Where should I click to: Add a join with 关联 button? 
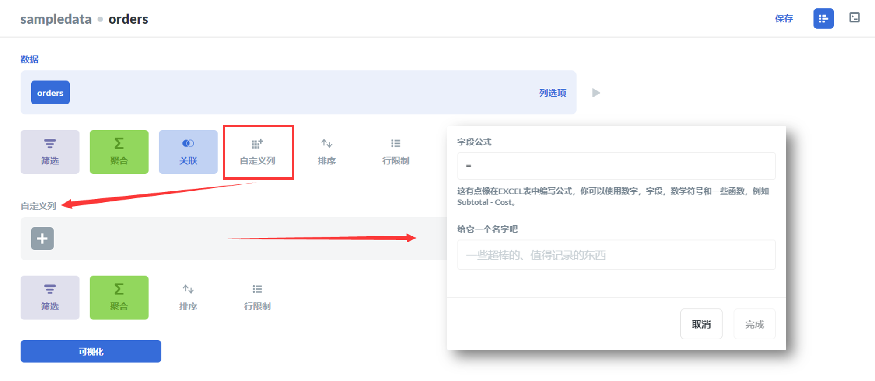point(188,152)
